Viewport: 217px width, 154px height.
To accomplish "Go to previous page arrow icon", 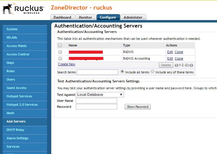I will click(x=177, y=65).
